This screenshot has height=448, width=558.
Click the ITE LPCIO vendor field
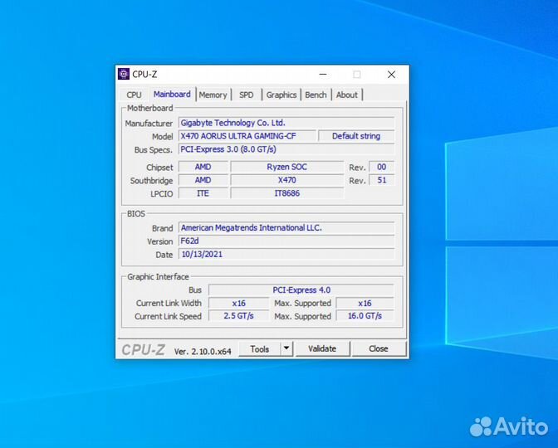(x=203, y=193)
